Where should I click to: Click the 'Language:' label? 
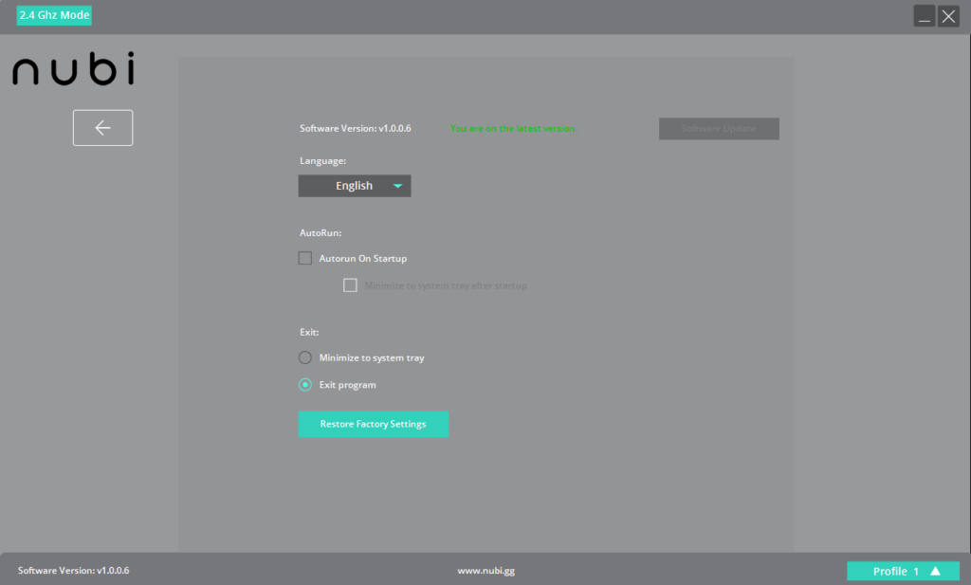pos(322,161)
